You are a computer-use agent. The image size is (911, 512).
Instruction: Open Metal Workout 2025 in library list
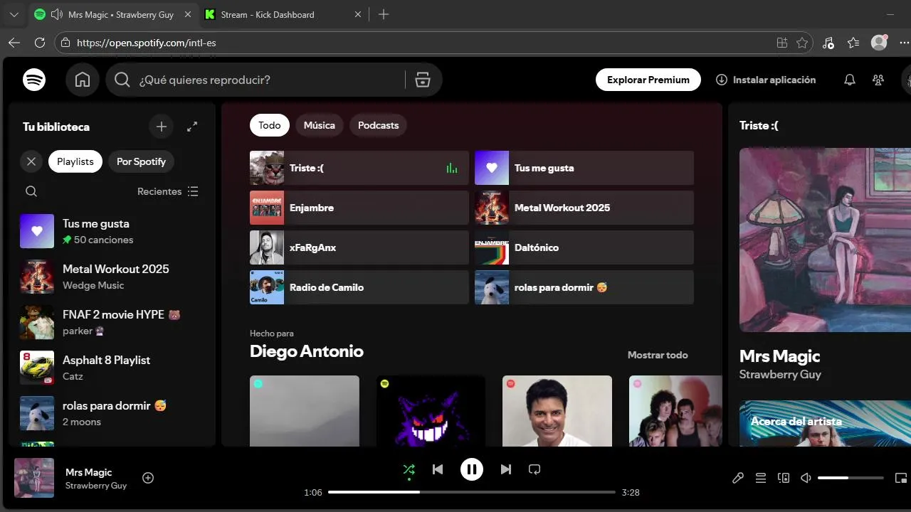point(111,277)
